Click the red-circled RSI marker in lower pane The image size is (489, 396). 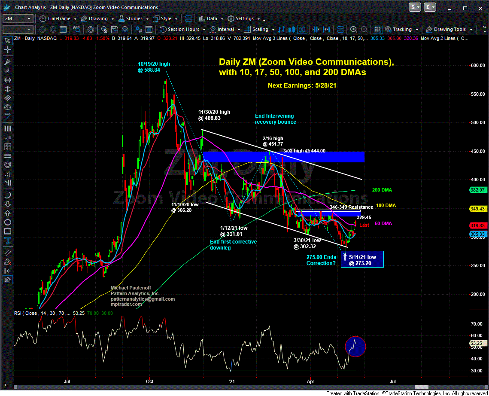(x=355, y=346)
